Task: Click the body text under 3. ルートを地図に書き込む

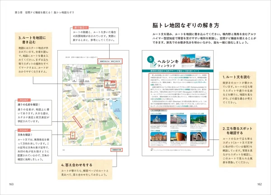Action: click(33, 60)
